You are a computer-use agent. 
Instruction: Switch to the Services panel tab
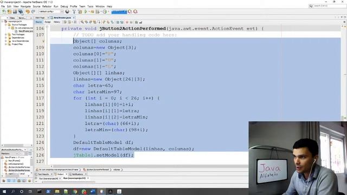tap(22, 18)
